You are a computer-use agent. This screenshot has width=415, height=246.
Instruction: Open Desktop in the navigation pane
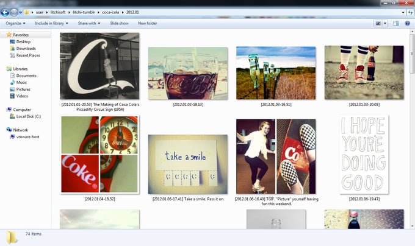[23, 41]
